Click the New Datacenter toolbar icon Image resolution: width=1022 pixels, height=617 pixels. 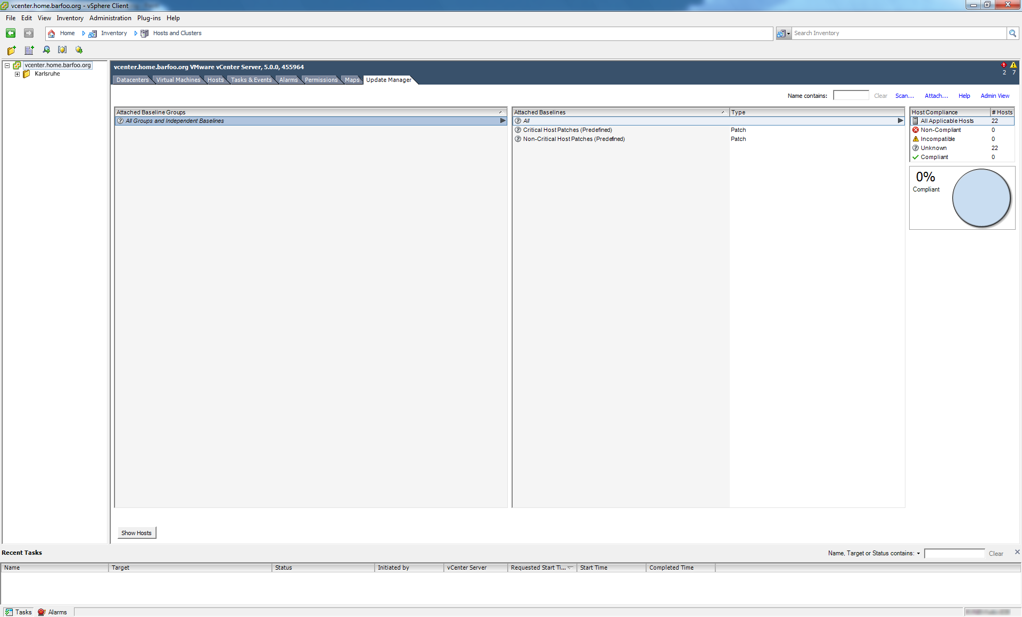pyautogui.click(x=29, y=50)
